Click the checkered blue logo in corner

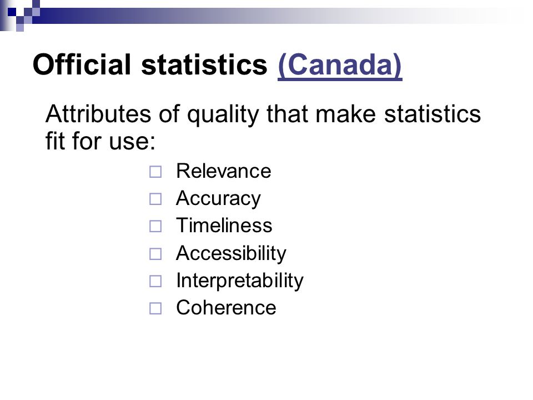[20, 16]
